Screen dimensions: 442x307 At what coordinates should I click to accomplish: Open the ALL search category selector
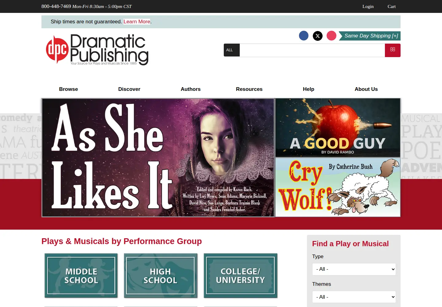[x=232, y=50]
